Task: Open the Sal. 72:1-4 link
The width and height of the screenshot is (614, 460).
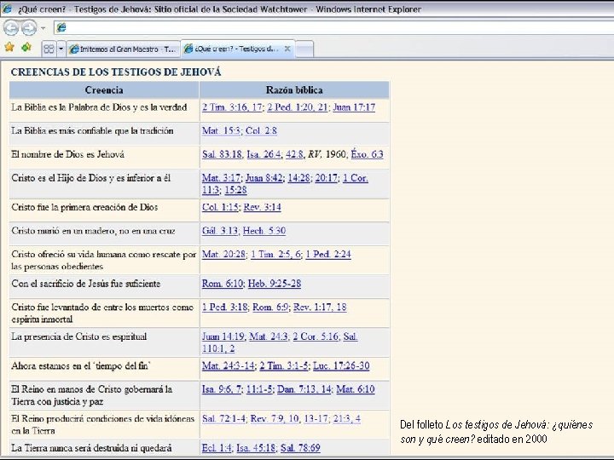Action: click(x=224, y=418)
